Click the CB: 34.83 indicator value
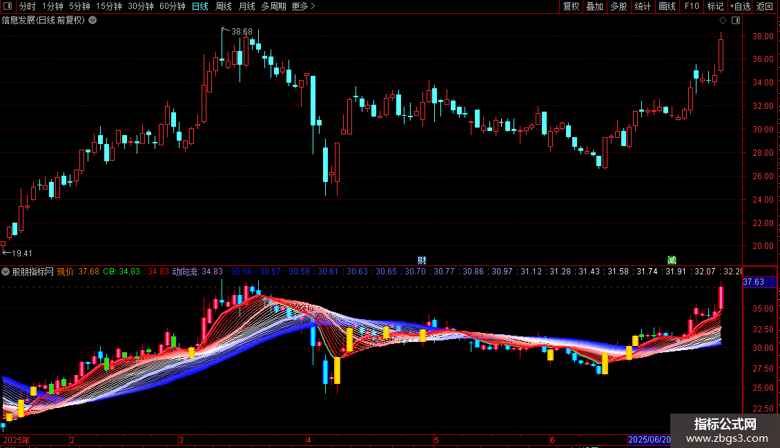 [121, 272]
